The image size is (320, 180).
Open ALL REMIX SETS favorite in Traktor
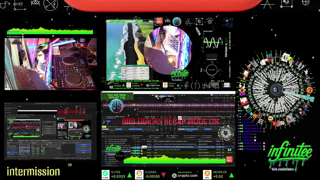(x=172, y=136)
